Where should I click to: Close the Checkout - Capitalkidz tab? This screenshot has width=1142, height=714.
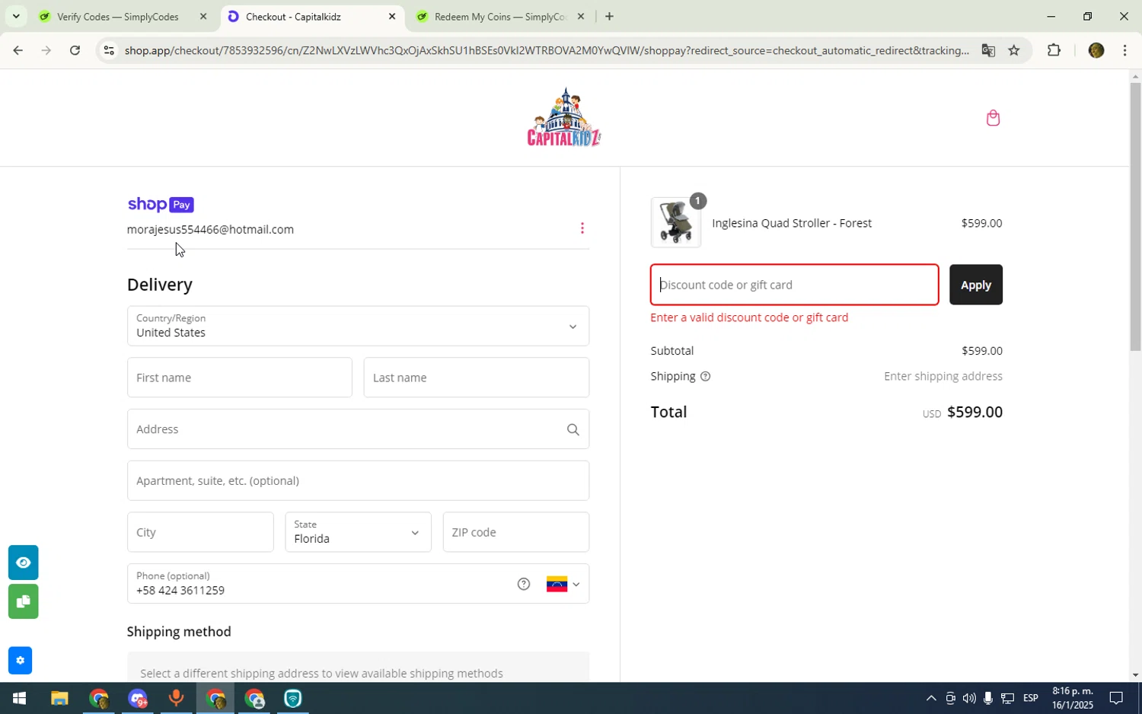pyautogui.click(x=392, y=16)
